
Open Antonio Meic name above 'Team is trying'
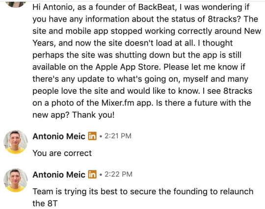(59, 175)
